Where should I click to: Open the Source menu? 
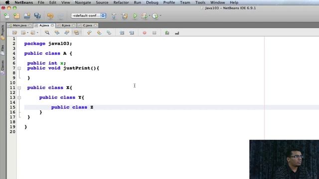(102, 2)
